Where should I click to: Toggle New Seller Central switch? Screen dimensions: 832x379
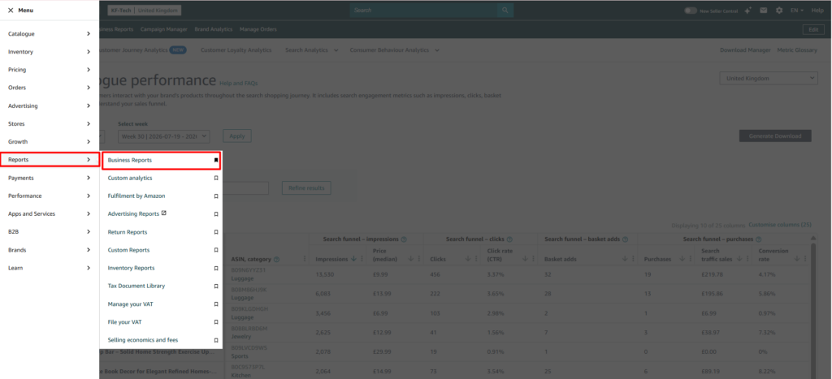[691, 10]
